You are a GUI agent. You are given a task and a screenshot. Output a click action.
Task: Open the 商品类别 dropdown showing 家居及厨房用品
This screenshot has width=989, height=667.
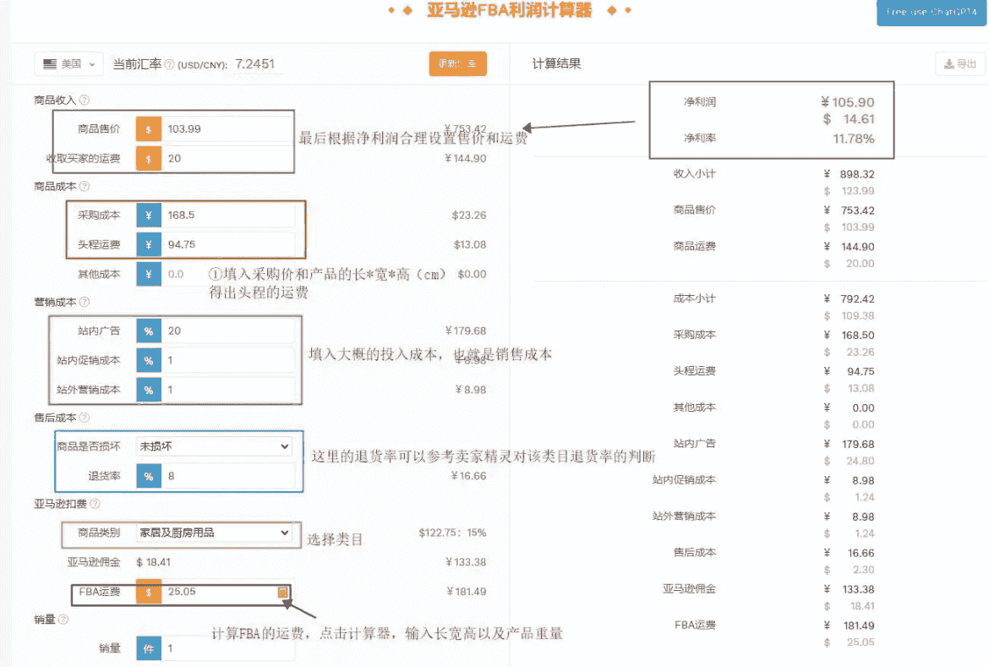point(214,534)
